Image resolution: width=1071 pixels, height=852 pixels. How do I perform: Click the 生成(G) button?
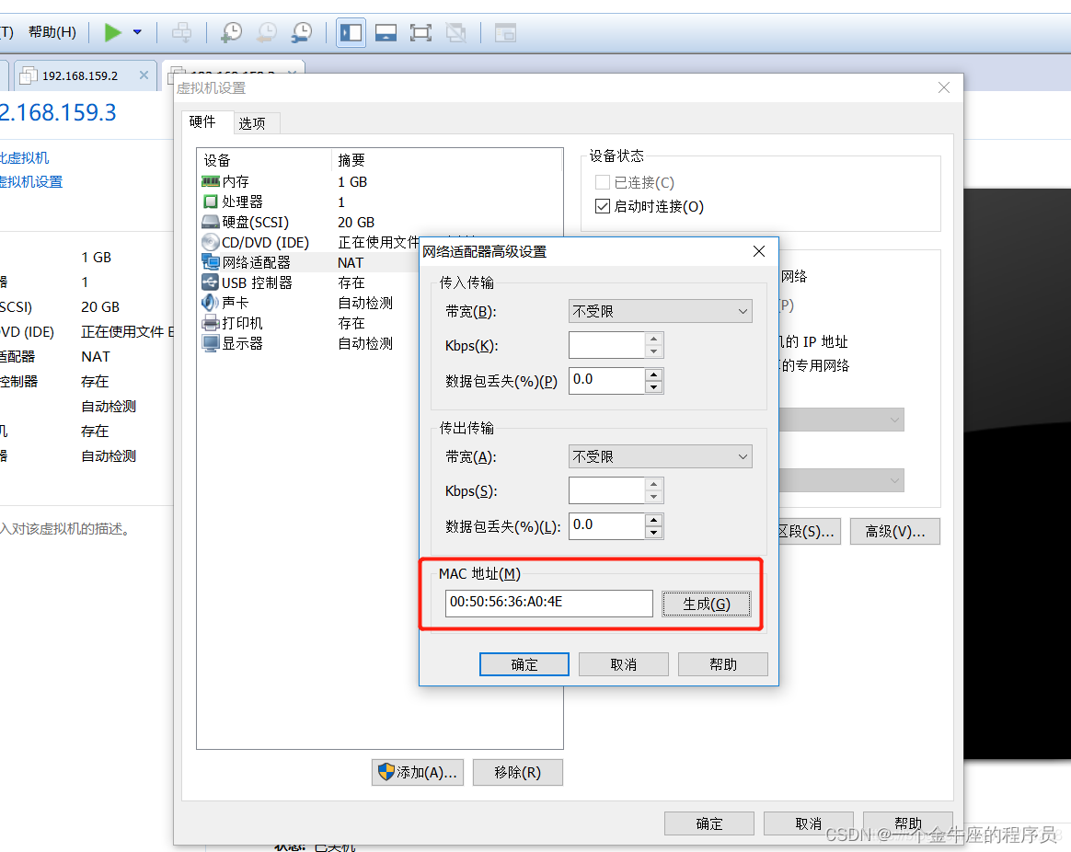(707, 604)
